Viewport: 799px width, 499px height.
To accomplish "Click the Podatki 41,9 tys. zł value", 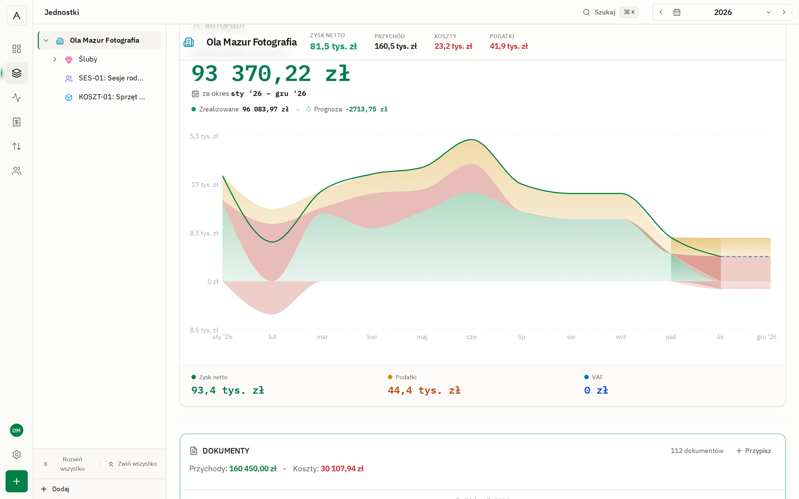I will 509,47.
